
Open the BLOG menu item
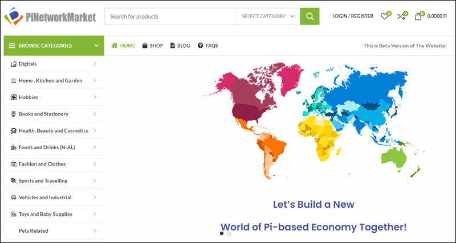tap(180, 46)
